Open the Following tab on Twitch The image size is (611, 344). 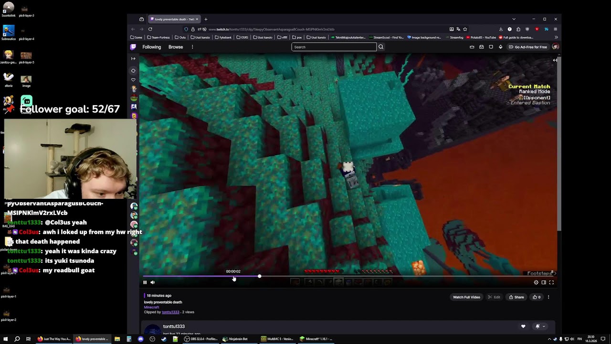click(x=151, y=47)
